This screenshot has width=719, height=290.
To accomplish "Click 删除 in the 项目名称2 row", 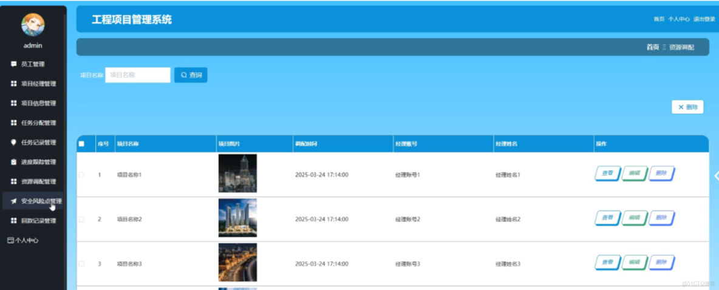I will click(661, 218).
